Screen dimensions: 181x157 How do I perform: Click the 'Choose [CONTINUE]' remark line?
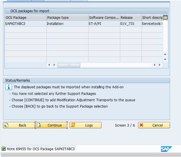[72, 100]
